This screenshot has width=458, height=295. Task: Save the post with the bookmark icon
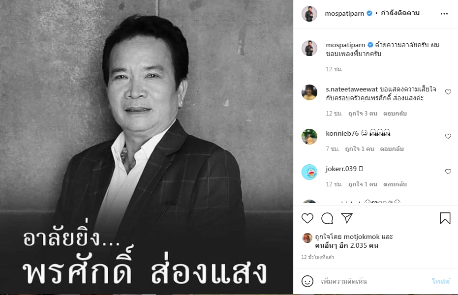(445, 218)
